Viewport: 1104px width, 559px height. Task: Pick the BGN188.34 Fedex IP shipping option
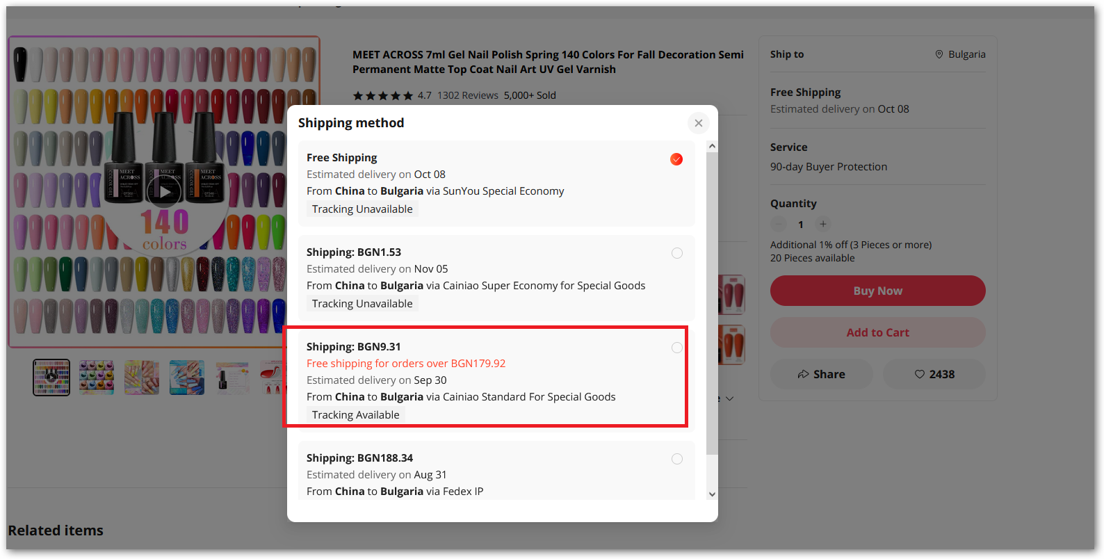pyautogui.click(x=676, y=460)
